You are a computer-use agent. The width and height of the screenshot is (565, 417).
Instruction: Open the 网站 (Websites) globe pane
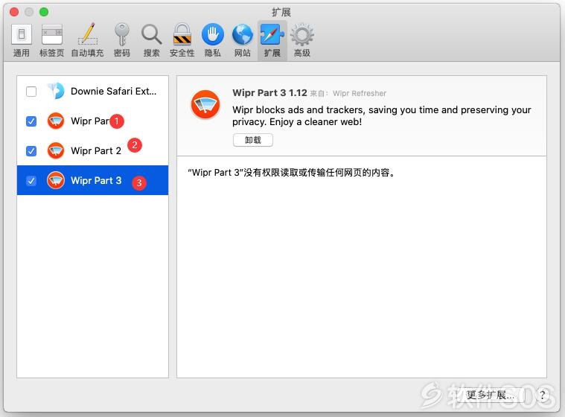pyautogui.click(x=243, y=41)
